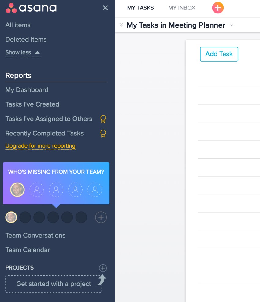Click the Upgrade for more reporting link
Image resolution: width=260 pixels, height=302 pixels.
[40, 146]
